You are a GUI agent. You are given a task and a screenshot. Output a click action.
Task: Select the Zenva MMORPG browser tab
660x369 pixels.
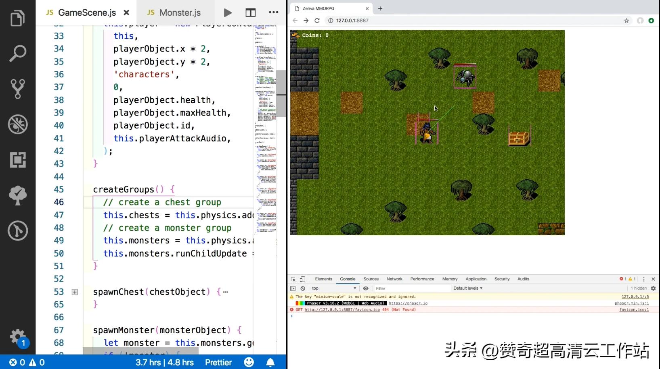(x=331, y=8)
